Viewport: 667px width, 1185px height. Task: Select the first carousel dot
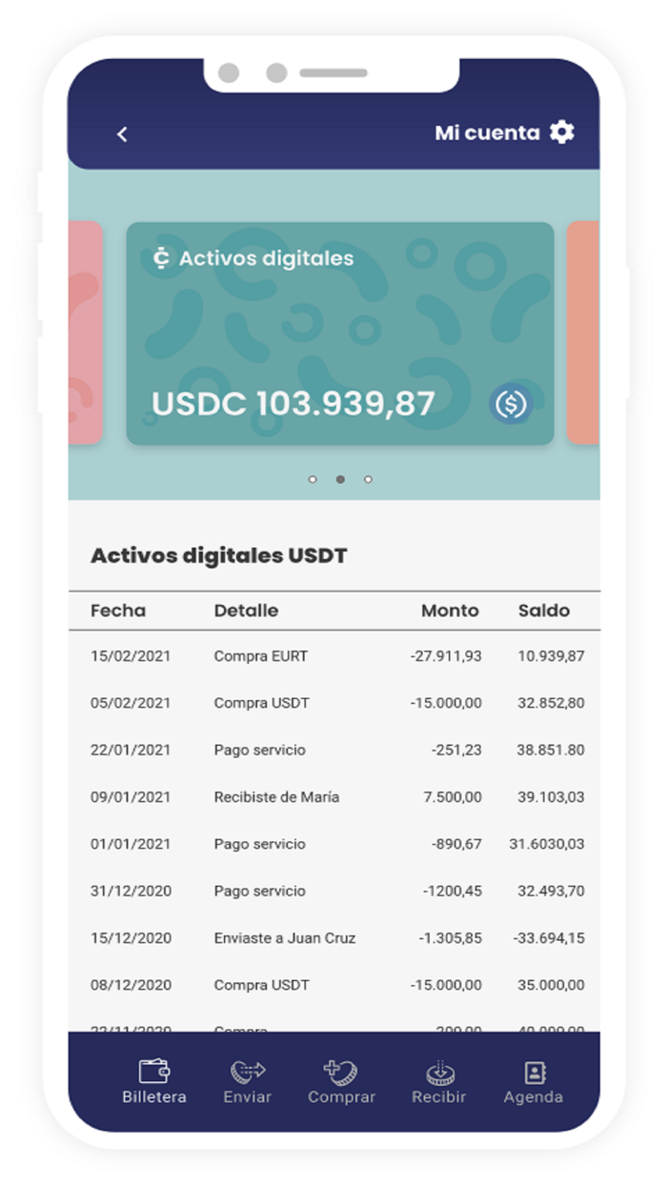pyautogui.click(x=313, y=480)
